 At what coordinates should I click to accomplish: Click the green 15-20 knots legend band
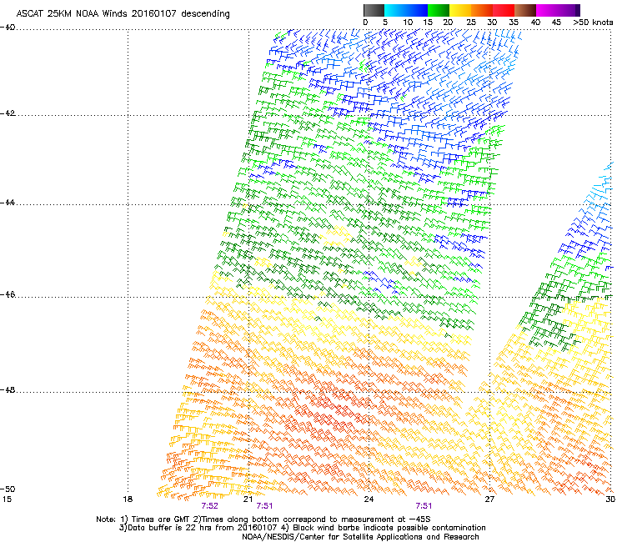coord(439,10)
